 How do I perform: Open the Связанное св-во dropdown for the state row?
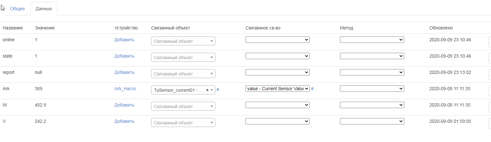[x=277, y=56]
